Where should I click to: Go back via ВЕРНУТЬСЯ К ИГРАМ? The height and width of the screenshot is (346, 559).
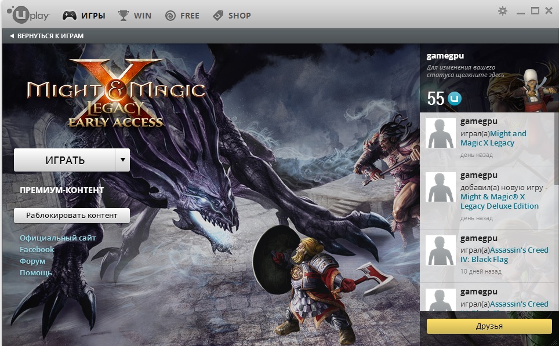coord(47,36)
